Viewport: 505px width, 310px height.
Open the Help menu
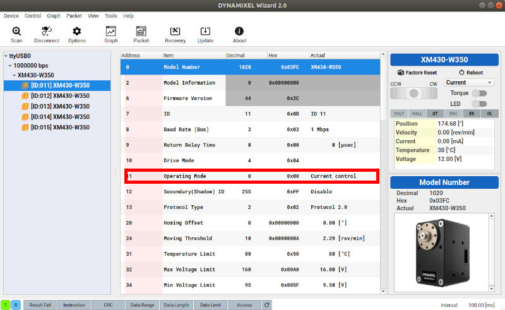coord(128,16)
